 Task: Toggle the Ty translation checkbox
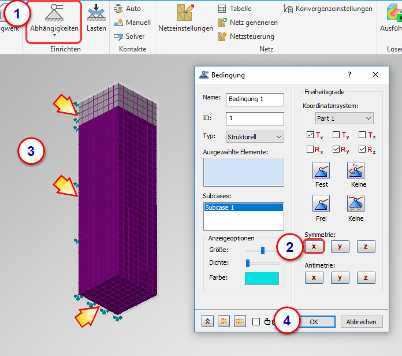pyautogui.click(x=336, y=135)
